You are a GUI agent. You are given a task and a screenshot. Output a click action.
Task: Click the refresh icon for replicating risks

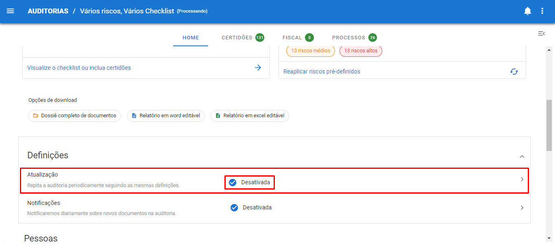click(x=514, y=71)
